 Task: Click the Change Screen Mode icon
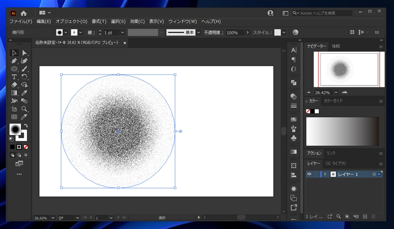(x=19, y=163)
